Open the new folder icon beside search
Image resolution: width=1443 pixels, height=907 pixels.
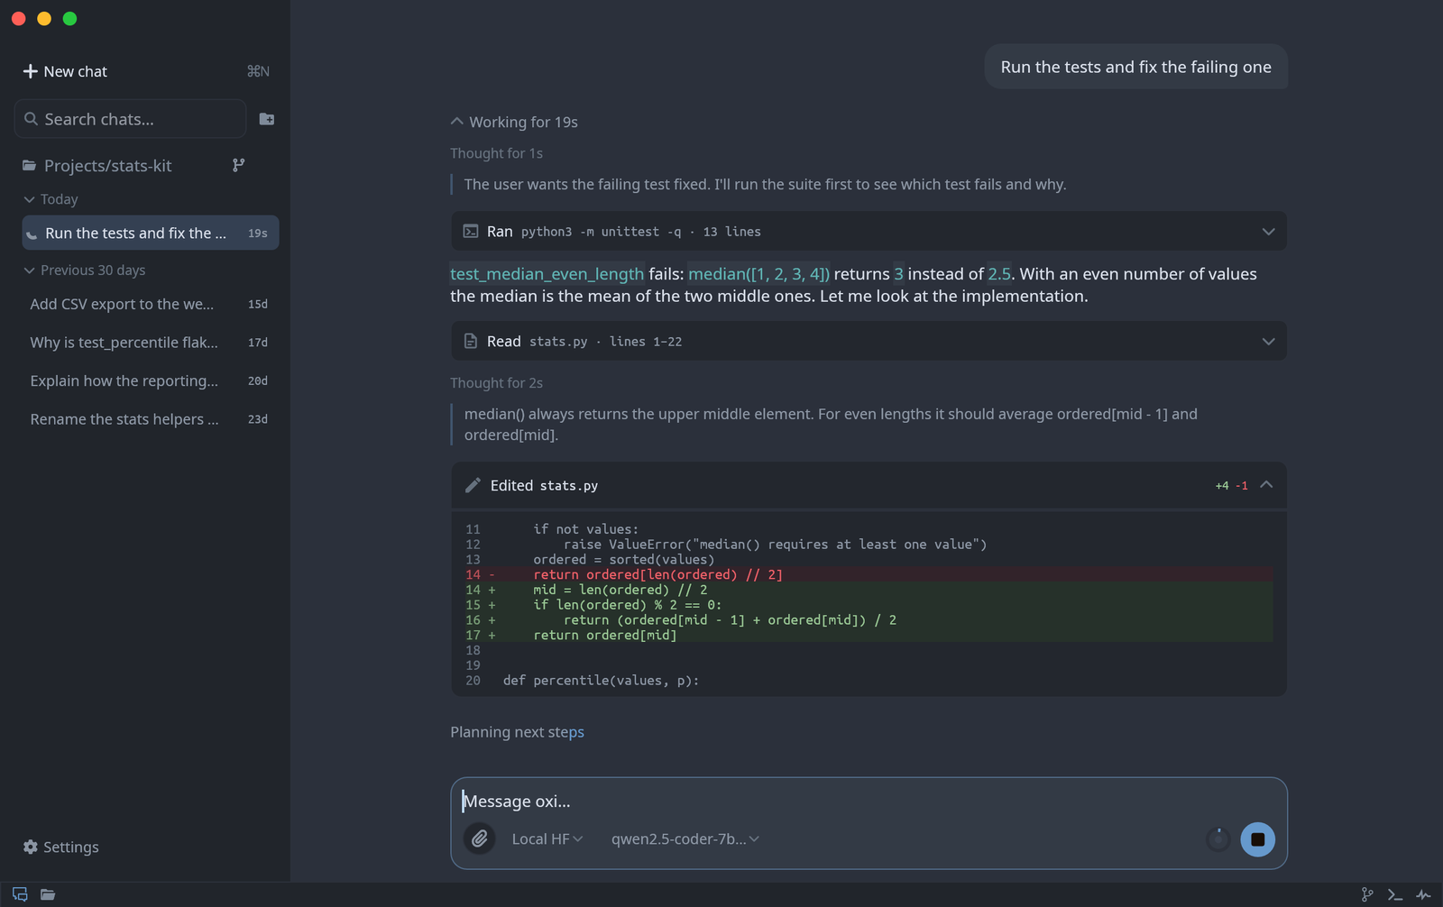click(267, 119)
